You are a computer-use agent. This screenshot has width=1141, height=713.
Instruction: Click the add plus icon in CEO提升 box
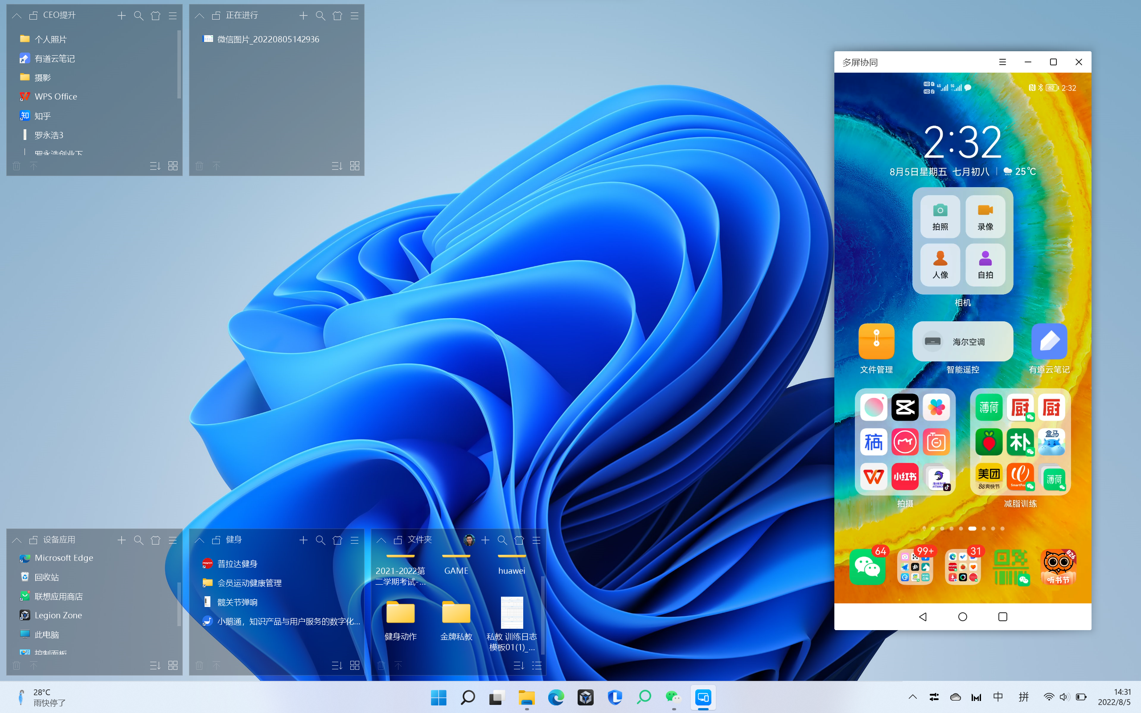click(x=121, y=16)
